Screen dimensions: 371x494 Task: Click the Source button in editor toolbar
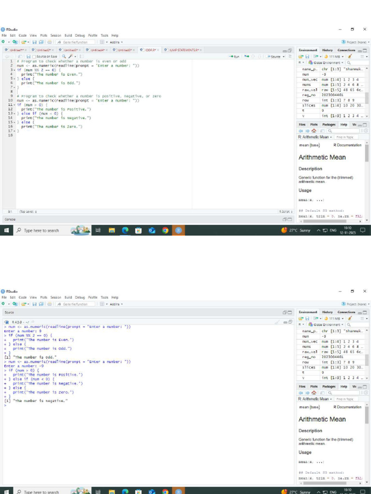pos(273,56)
